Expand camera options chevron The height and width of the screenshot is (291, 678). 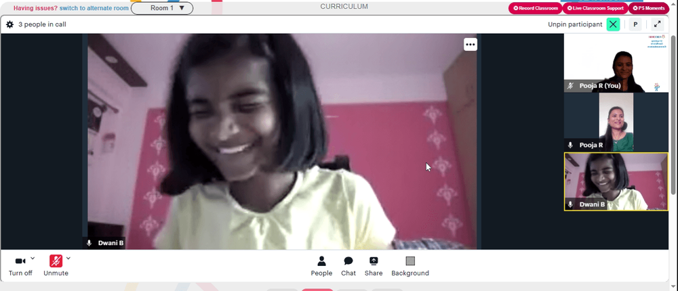33,259
